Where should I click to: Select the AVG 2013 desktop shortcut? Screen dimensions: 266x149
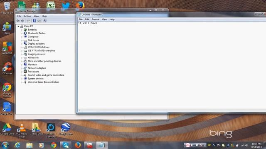pyautogui.click(x=7, y=48)
